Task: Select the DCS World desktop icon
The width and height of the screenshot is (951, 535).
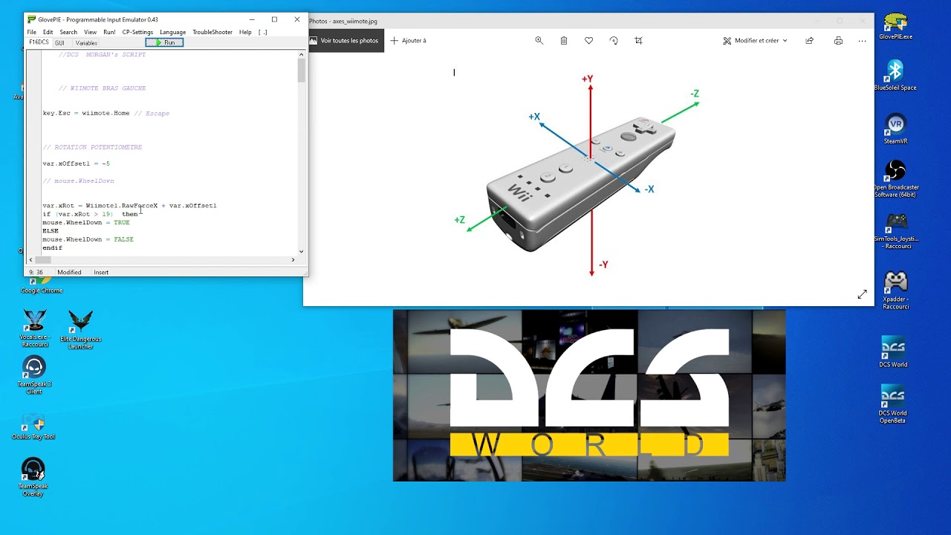Action: coord(893,351)
